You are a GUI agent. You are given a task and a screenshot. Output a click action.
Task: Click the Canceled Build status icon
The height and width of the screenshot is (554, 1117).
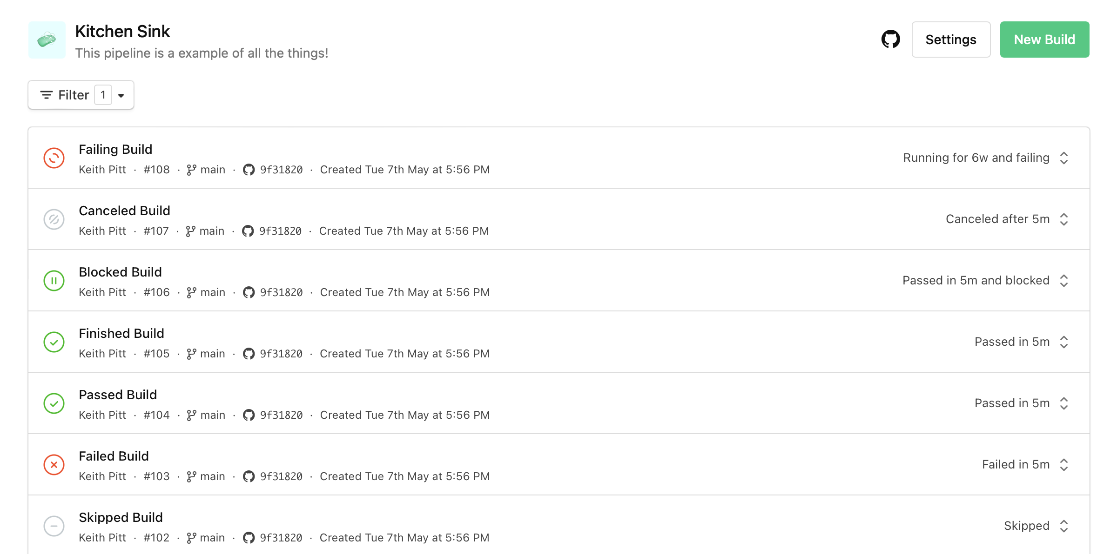click(x=54, y=219)
